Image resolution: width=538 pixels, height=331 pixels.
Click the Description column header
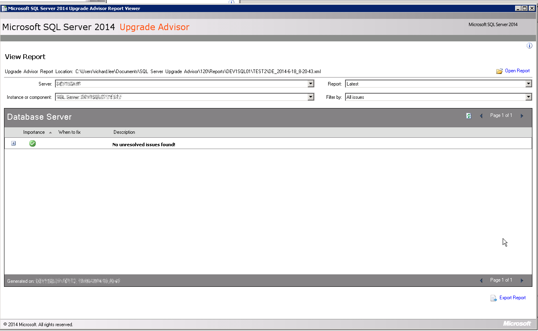[x=124, y=132]
